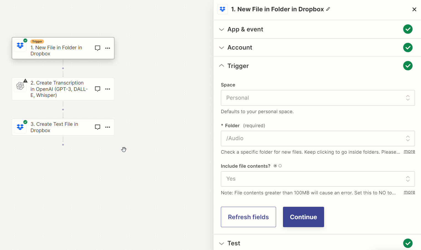Click the Refresh fields button
The image size is (421, 250).
pos(248,217)
